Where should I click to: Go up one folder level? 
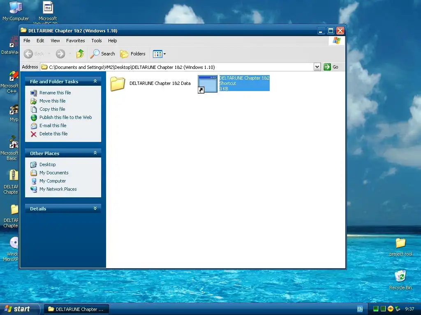[80, 54]
